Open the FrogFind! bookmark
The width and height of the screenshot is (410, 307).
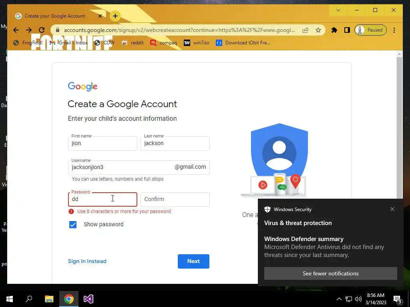click(28, 42)
